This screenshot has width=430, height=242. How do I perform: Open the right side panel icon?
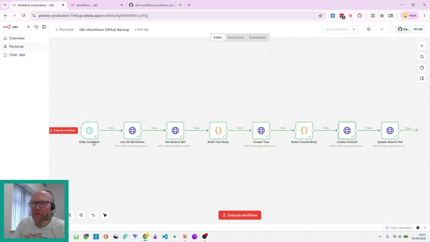point(422,78)
